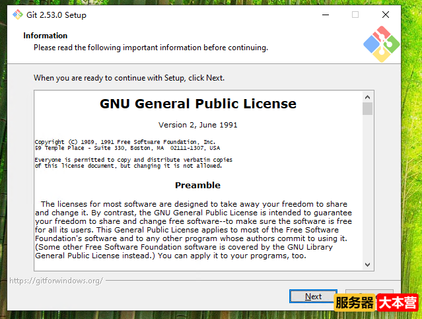Viewport: 422px width, 319px height.
Task: Click the Git icon in the title bar
Action: (x=17, y=15)
